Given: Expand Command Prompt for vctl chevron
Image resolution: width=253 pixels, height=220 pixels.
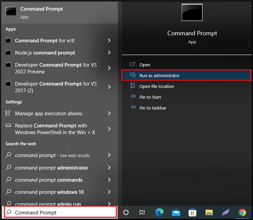Looking at the screenshot, I should pos(109,40).
